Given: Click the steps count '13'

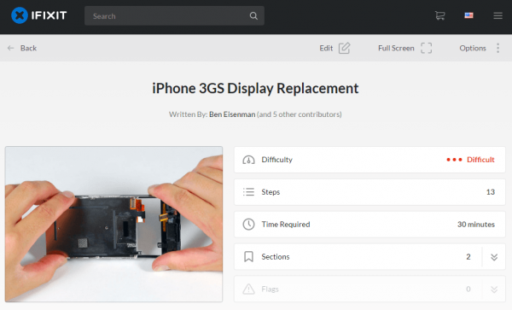Looking at the screenshot, I should pos(491,192).
